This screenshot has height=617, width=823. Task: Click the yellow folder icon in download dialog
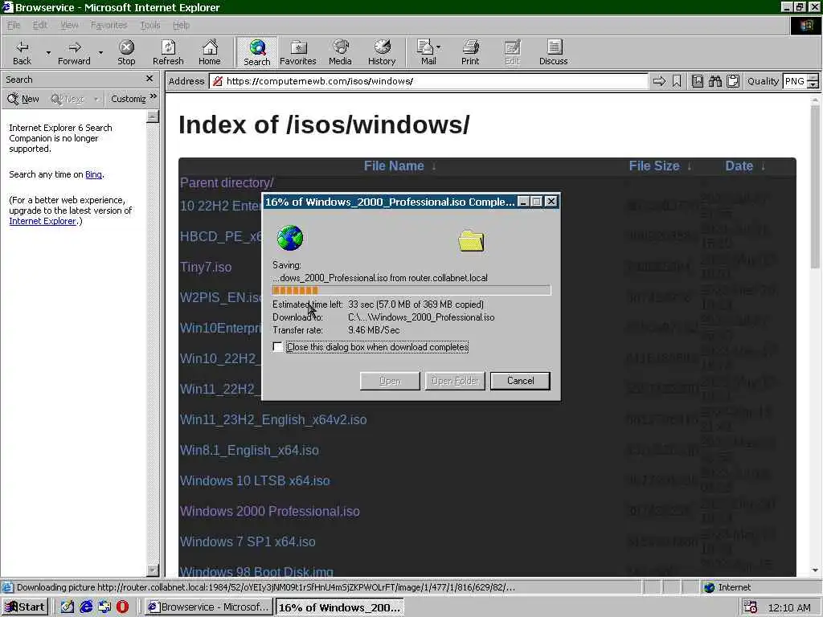[471, 241]
